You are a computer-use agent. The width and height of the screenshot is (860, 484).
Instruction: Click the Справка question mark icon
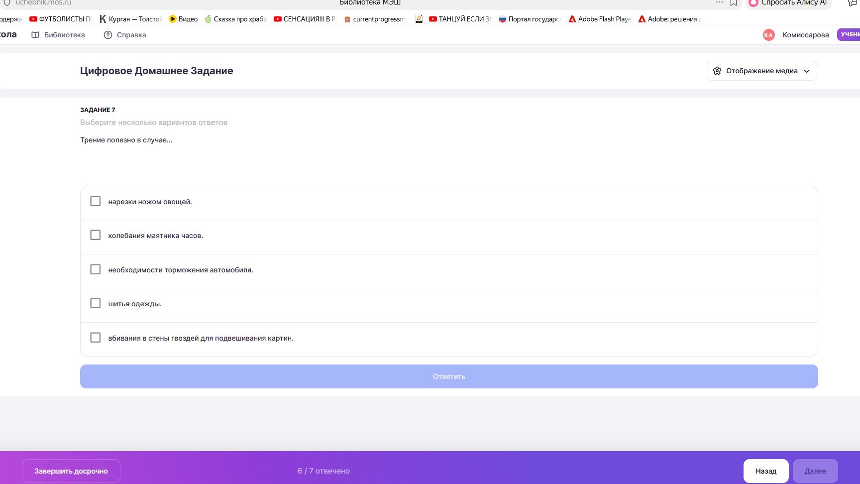pos(108,35)
